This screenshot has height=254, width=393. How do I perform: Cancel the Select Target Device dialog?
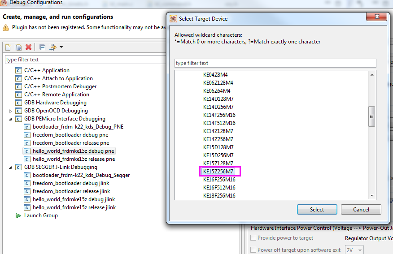click(x=361, y=210)
